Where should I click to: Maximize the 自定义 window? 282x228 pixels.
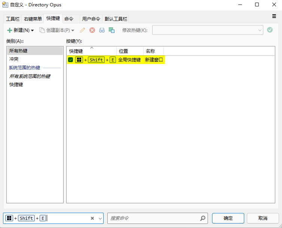click(x=257, y=4)
